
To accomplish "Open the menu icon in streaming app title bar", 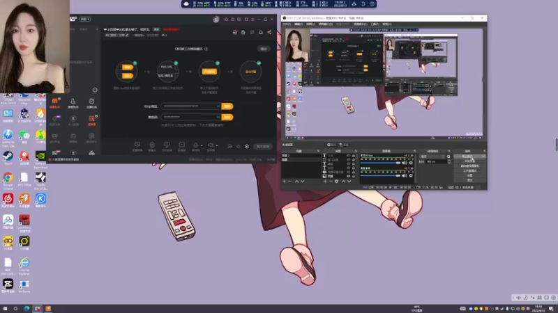I will [253, 19].
